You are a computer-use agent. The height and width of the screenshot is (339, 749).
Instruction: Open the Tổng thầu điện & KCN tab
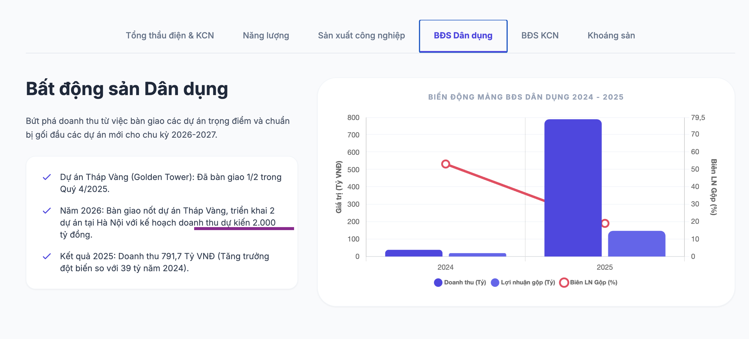click(170, 36)
